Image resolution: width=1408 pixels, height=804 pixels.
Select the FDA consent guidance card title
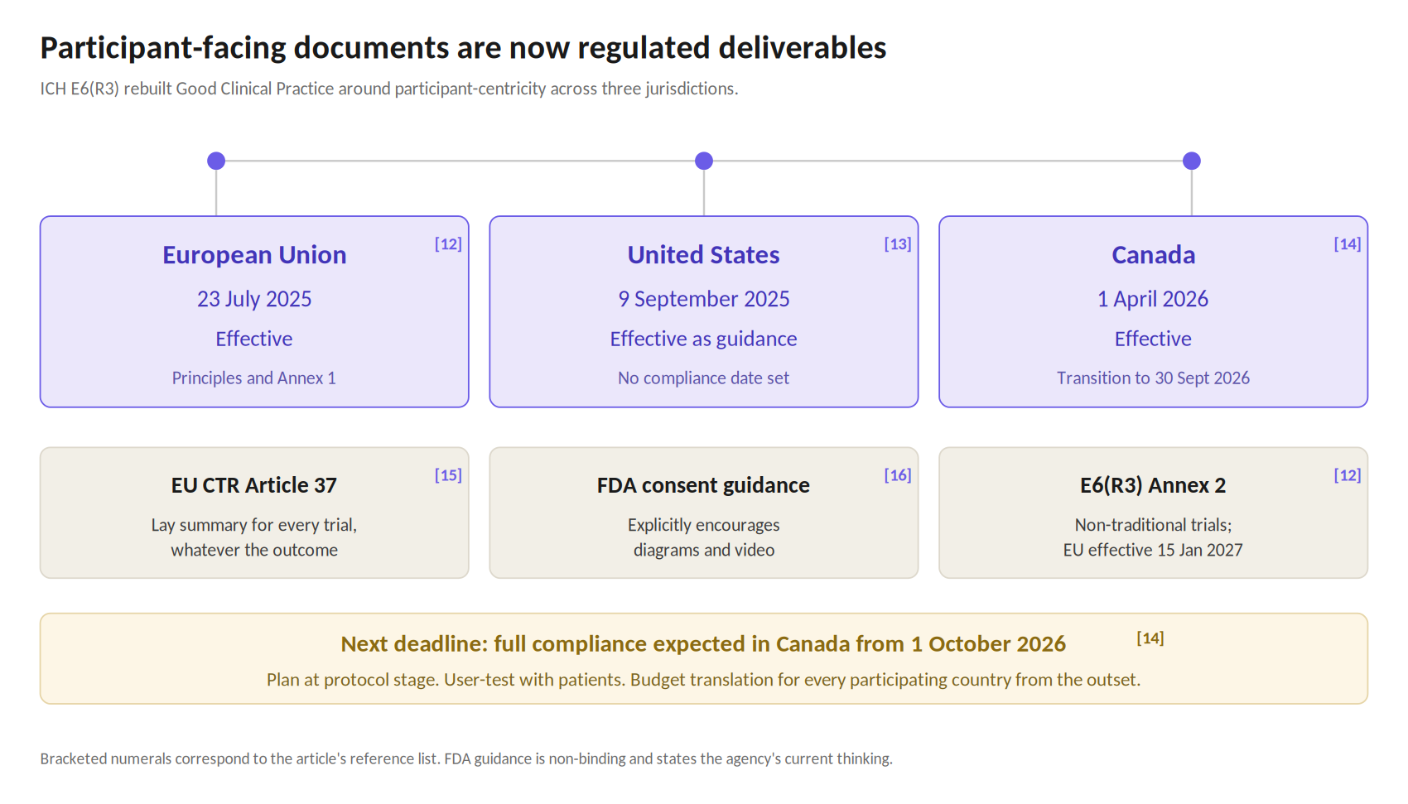pyautogui.click(x=704, y=485)
